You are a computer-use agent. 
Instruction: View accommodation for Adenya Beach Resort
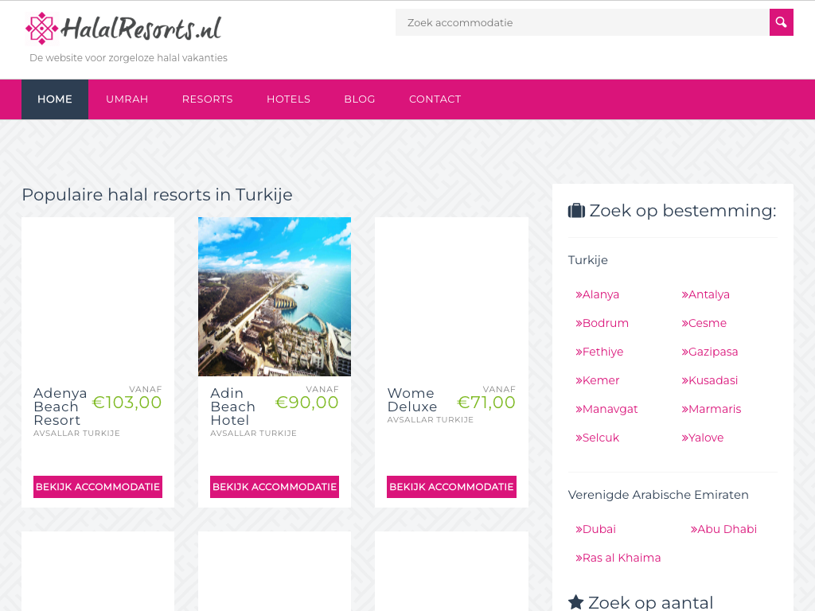click(98, 487)
